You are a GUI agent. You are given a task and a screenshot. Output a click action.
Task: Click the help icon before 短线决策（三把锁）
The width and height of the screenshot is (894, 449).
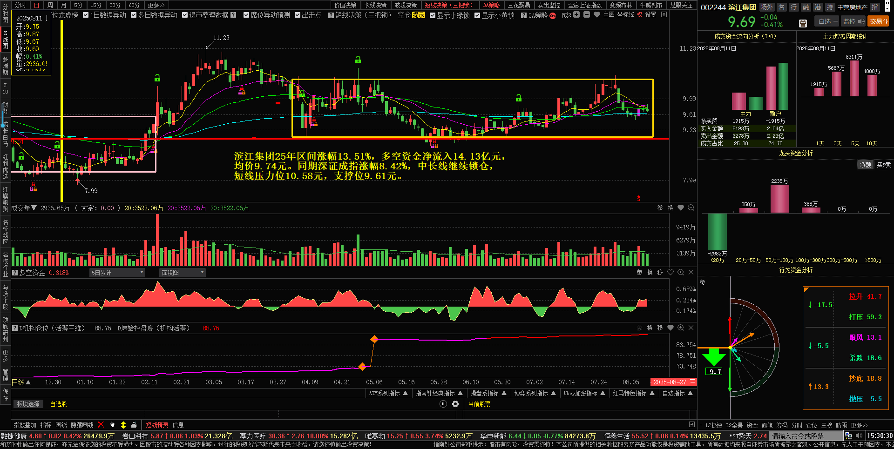(x=331, y=15)
